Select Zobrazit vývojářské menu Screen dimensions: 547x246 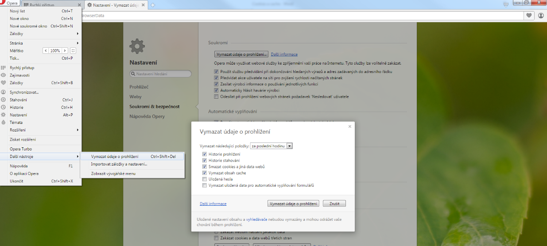coord(132,173)
